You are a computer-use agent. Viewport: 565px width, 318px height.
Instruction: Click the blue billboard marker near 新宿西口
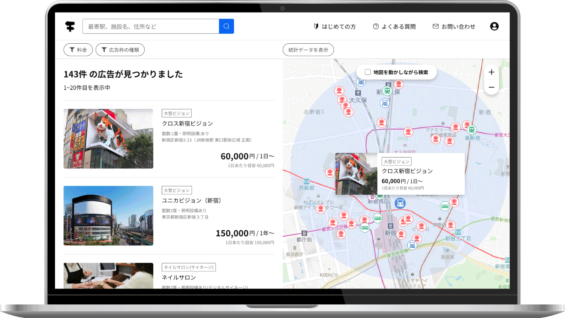400,203
